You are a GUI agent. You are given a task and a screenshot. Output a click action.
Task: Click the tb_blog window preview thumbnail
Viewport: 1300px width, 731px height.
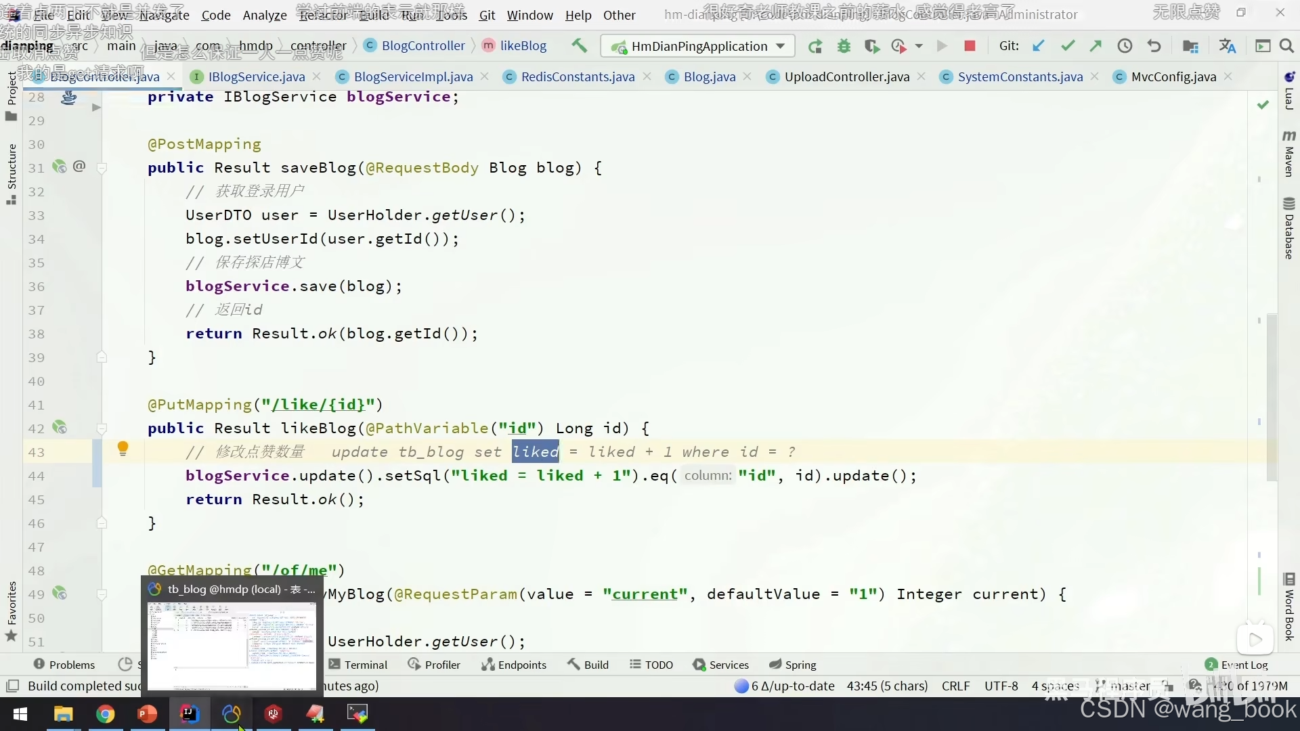tap(232, 646)
